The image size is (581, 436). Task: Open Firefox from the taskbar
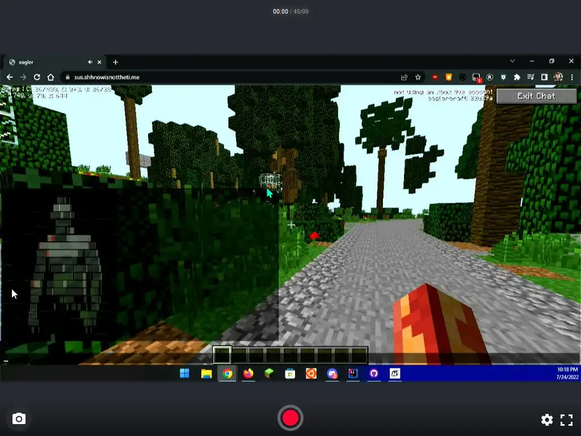pyautogui.click(x=249, y=374)
